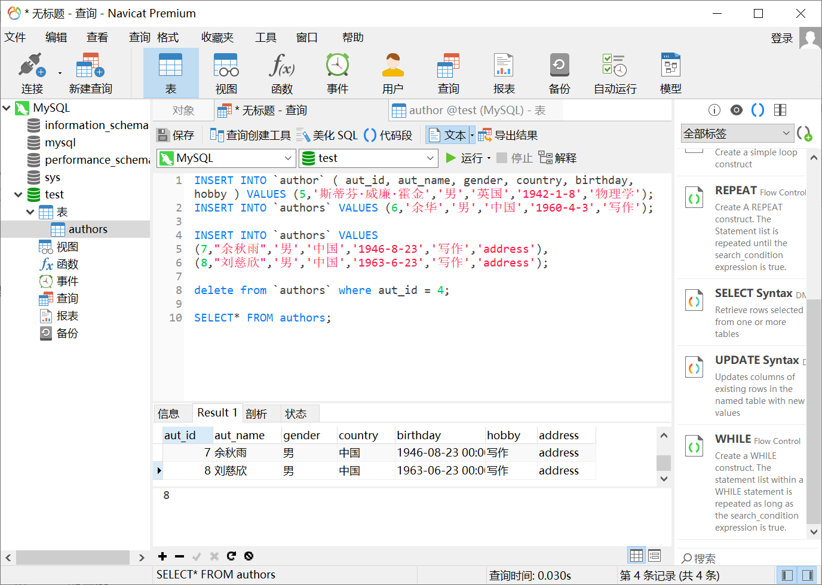Screen dimensions: 822x585
Task: Toggle the left navigation pane visibility
Action: click(787, 575)
